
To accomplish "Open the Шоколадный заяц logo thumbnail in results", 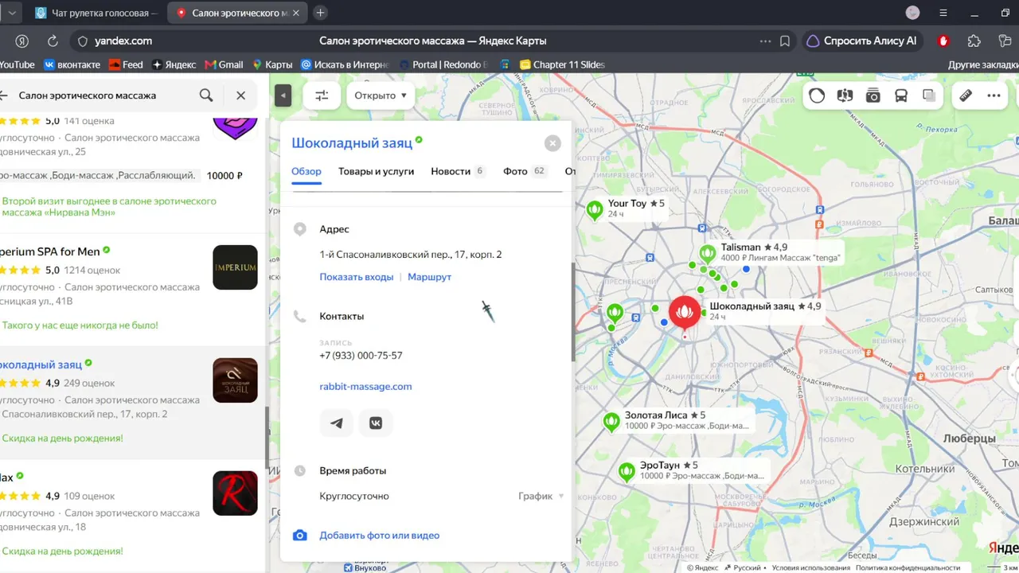I will (x=235, y=380).
